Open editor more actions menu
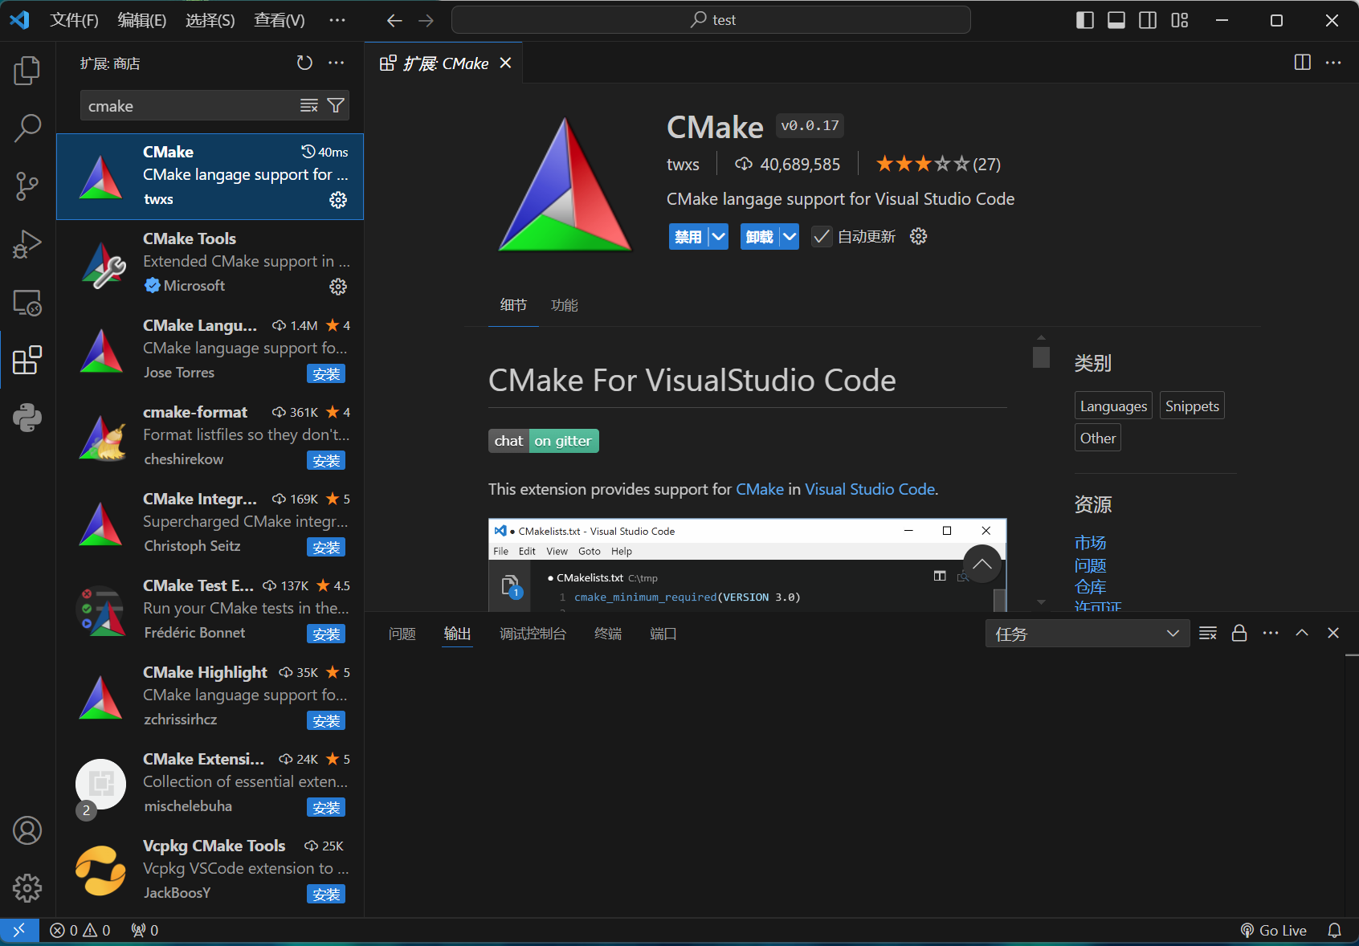 click(x=1333, y=63)
